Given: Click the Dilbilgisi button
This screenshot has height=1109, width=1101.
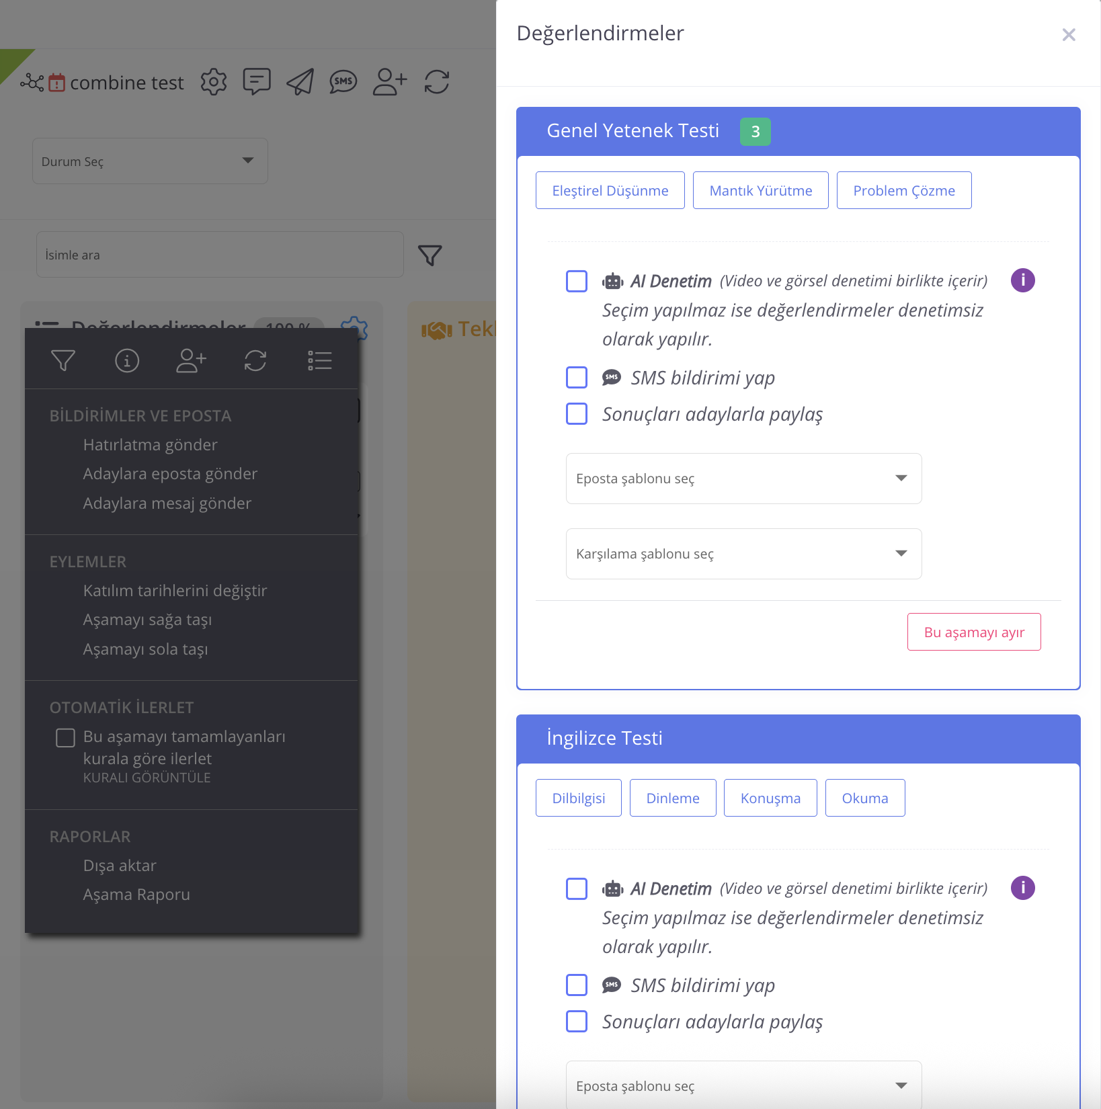Looking at the screenshot, I should pyautogui.click(x=579, y=798).
